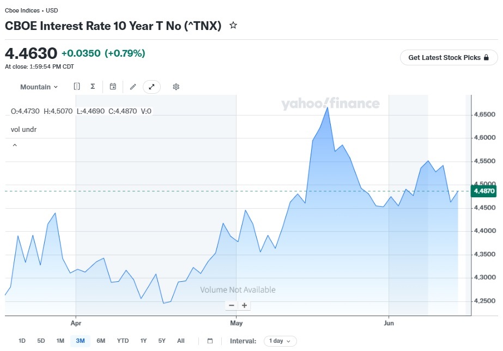Zoom out chart with minus button

pos(232,305)
